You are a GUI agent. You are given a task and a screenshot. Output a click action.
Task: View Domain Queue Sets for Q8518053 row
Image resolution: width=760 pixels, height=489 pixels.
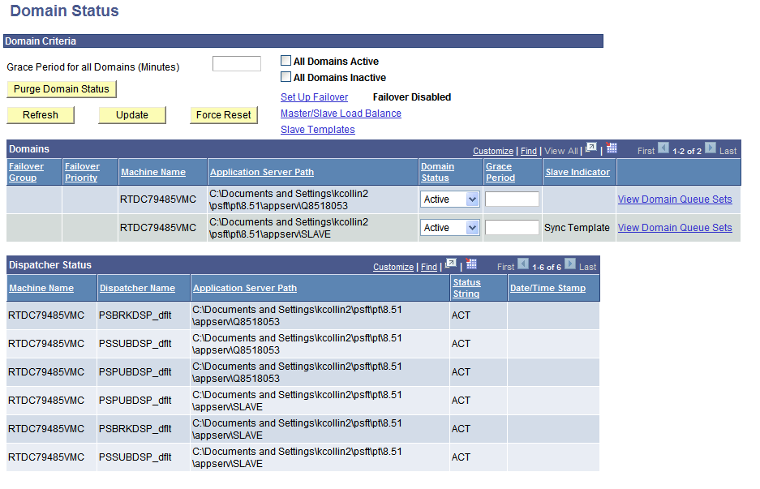tap(675, 199)
